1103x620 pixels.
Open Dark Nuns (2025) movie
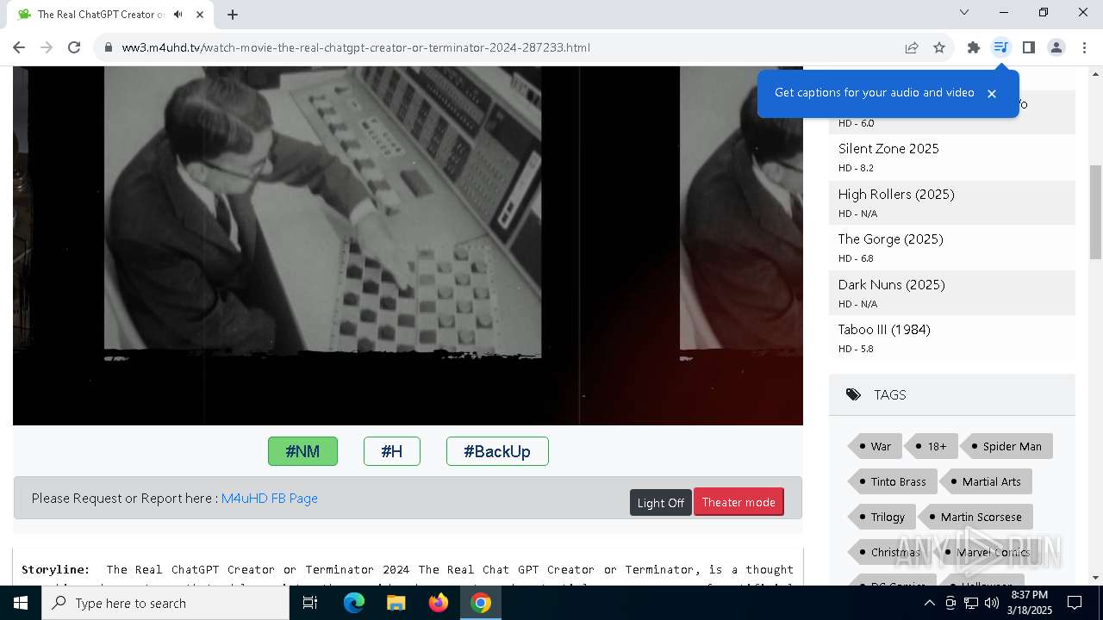click(892, 285)
